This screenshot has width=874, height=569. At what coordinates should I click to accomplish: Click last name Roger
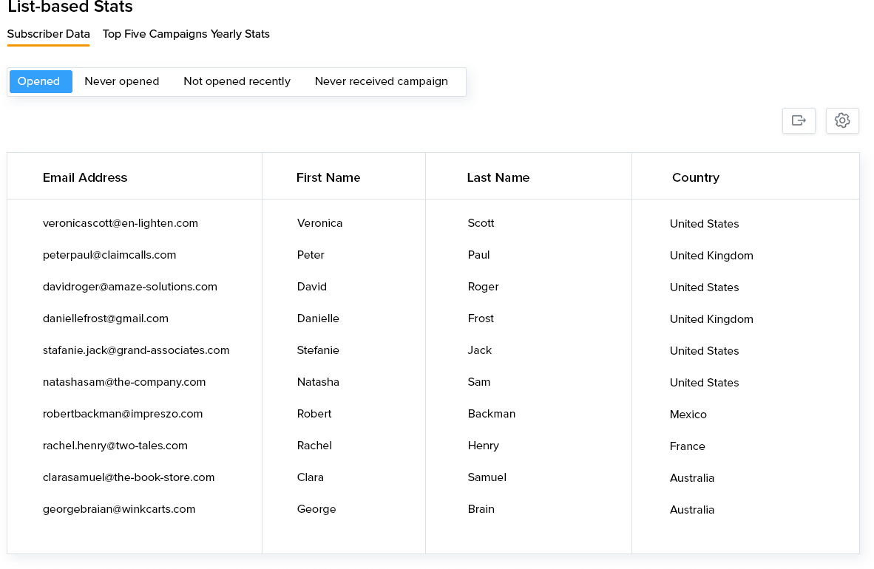point(484,287)
